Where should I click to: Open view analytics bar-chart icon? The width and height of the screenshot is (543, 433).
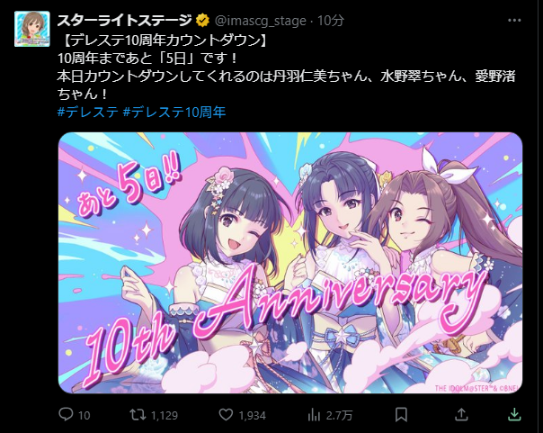pos(314,414)
